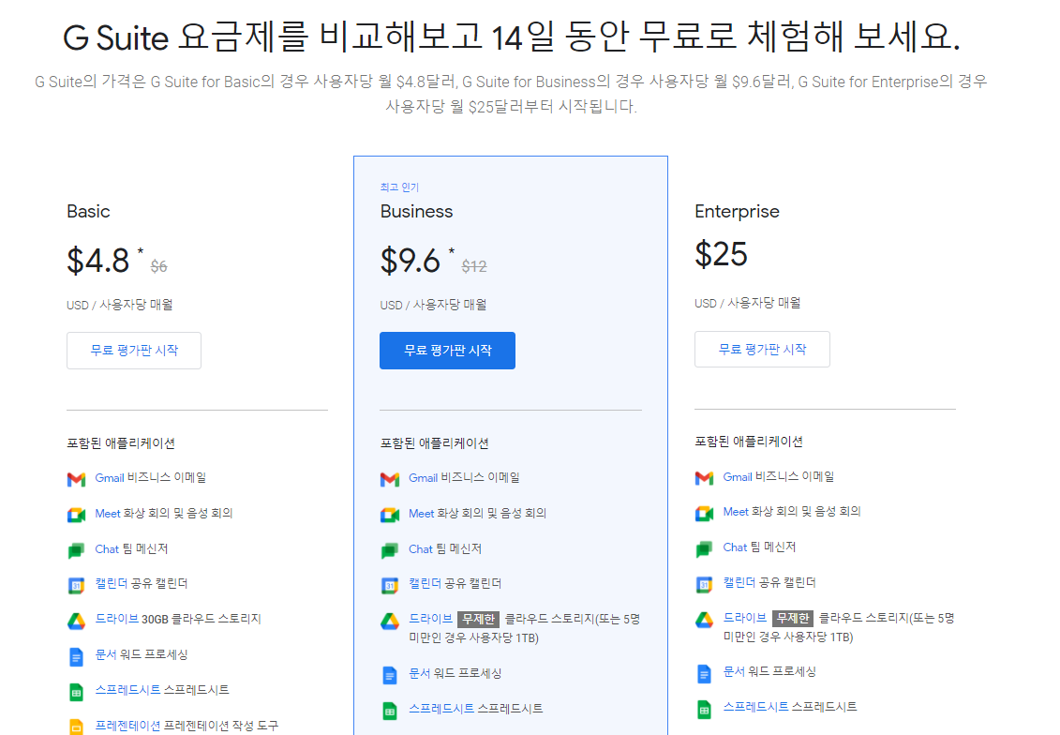Click the Meet icon in Enterprise plan
Image resolution: width=1060 pixels, height=735 pixels.
click(705, 513)
